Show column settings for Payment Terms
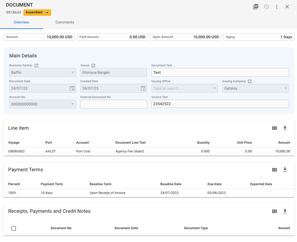This screenshot has width=297, height=242. (x=274, y=170)
